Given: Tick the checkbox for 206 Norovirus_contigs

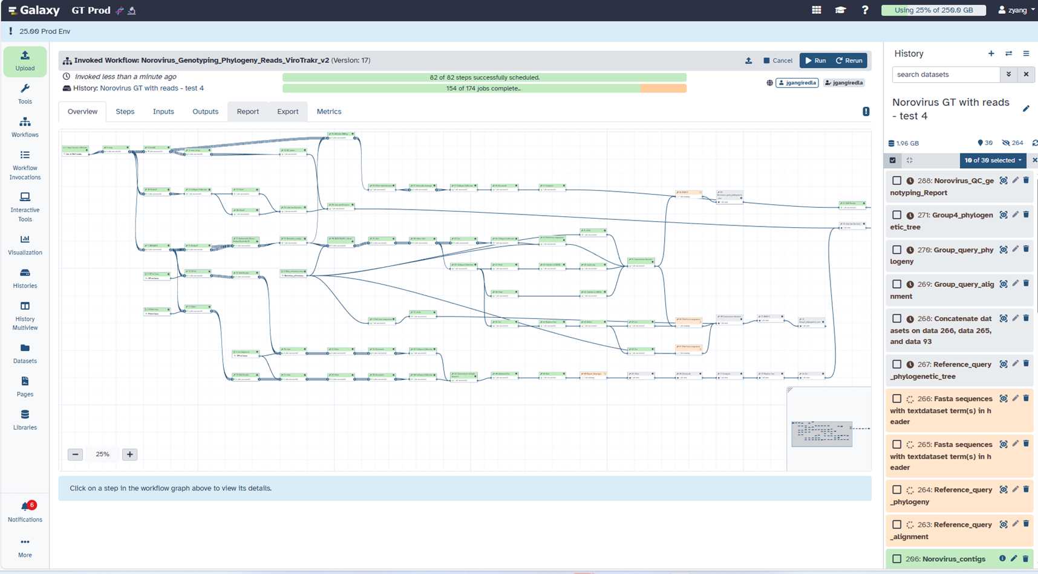Looking at the screenshot, I should [x=896, y=559].
